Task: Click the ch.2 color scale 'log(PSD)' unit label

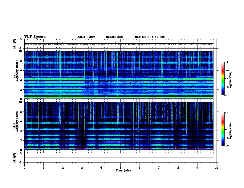Action: coord(231,131)
